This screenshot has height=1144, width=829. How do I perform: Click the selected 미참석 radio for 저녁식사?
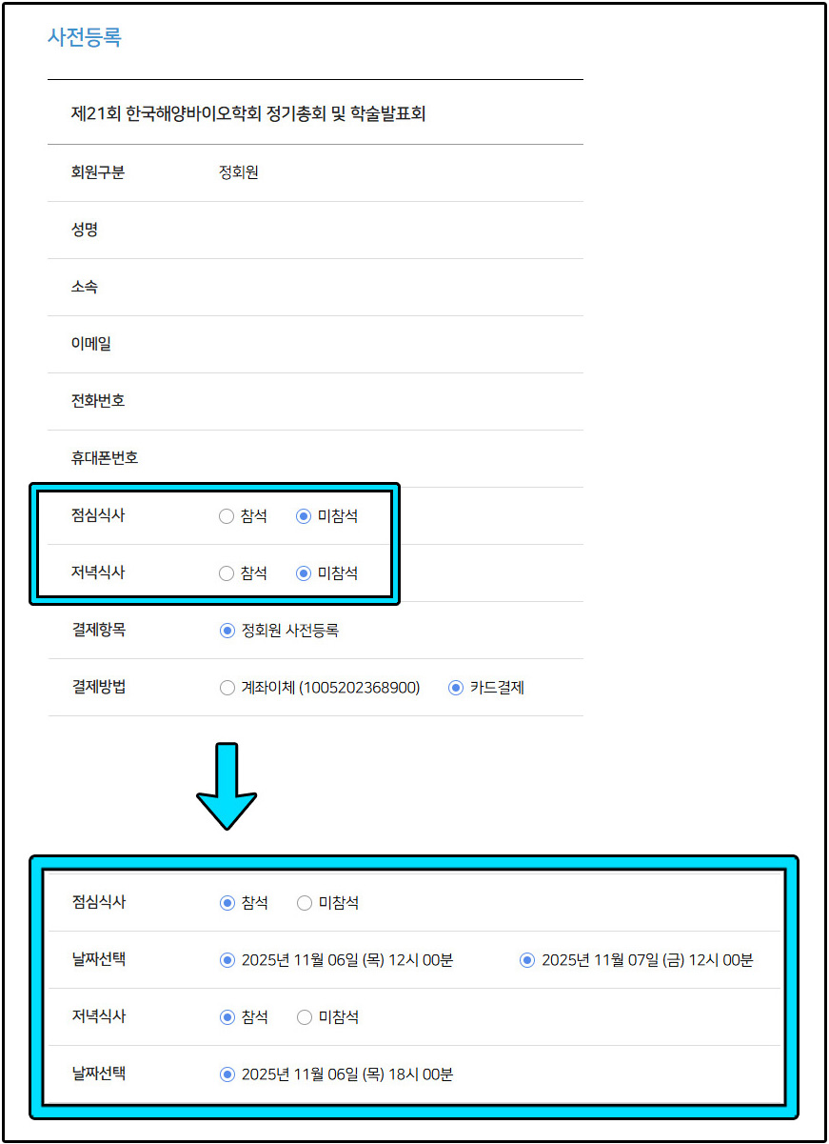pyautogui.click(x=304, y=573)
